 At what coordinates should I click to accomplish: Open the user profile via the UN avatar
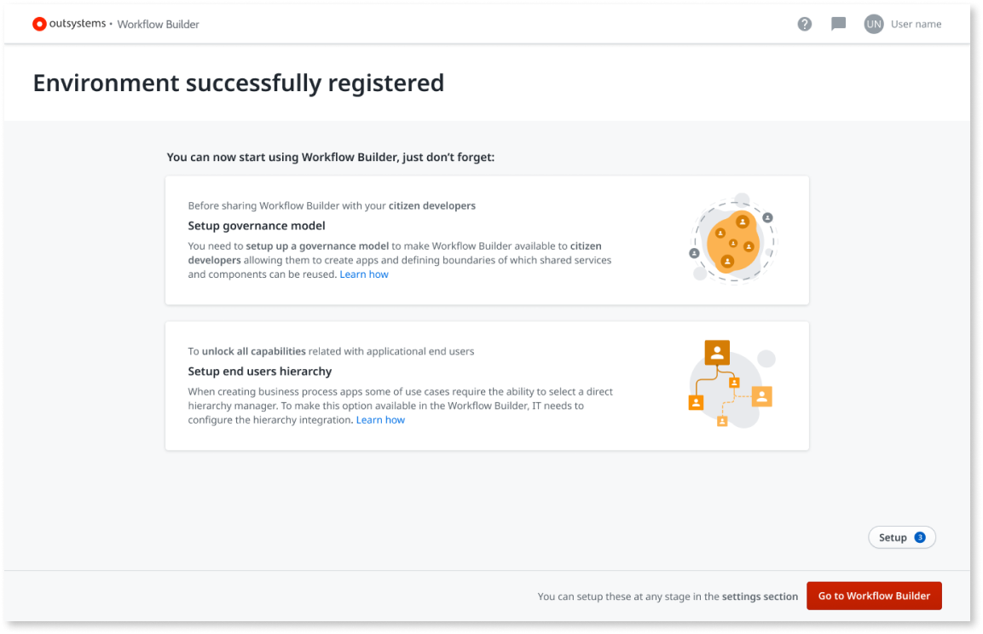[x=873, y=24]
